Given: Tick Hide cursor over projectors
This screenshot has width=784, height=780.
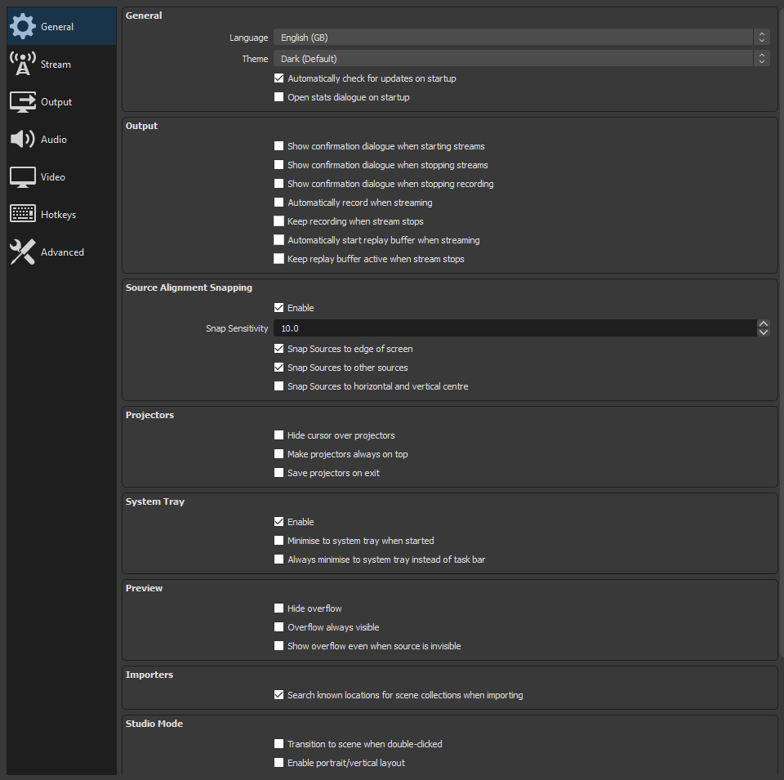Looking at the screenshot, I should coord(279,435).
